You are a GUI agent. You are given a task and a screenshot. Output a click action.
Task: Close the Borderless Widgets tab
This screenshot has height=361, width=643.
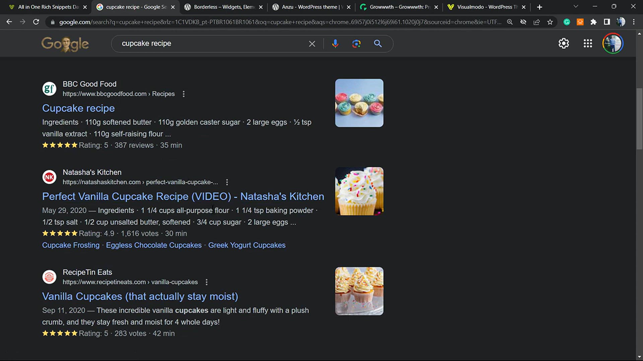tap(261, 7)
